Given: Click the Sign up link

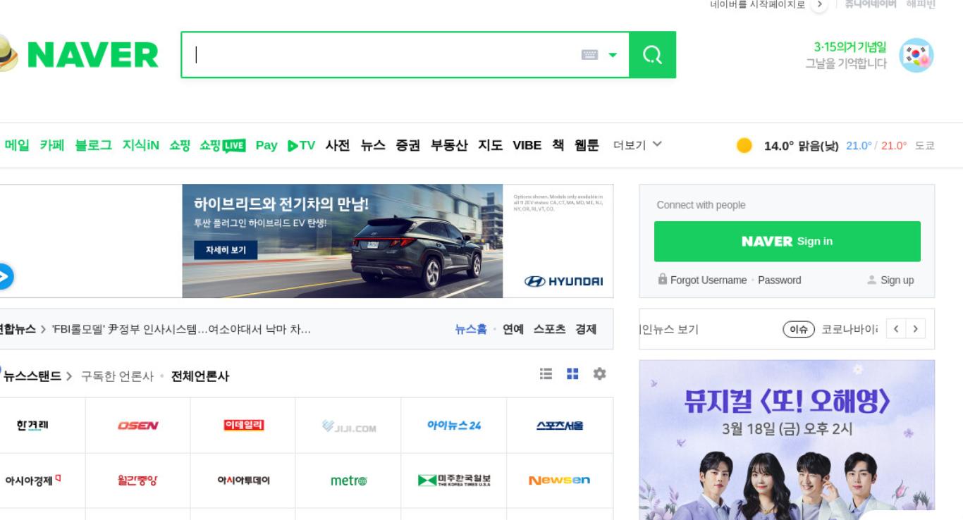Looking at the screenshot, I should click(897, 280).
